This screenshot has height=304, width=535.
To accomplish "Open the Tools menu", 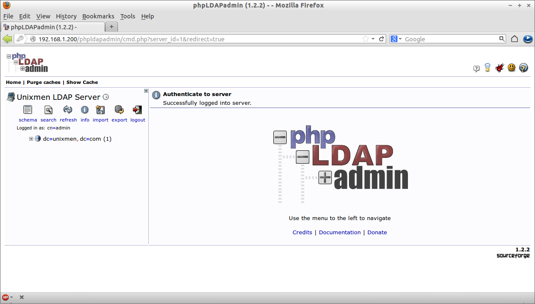I will point(127,16).
